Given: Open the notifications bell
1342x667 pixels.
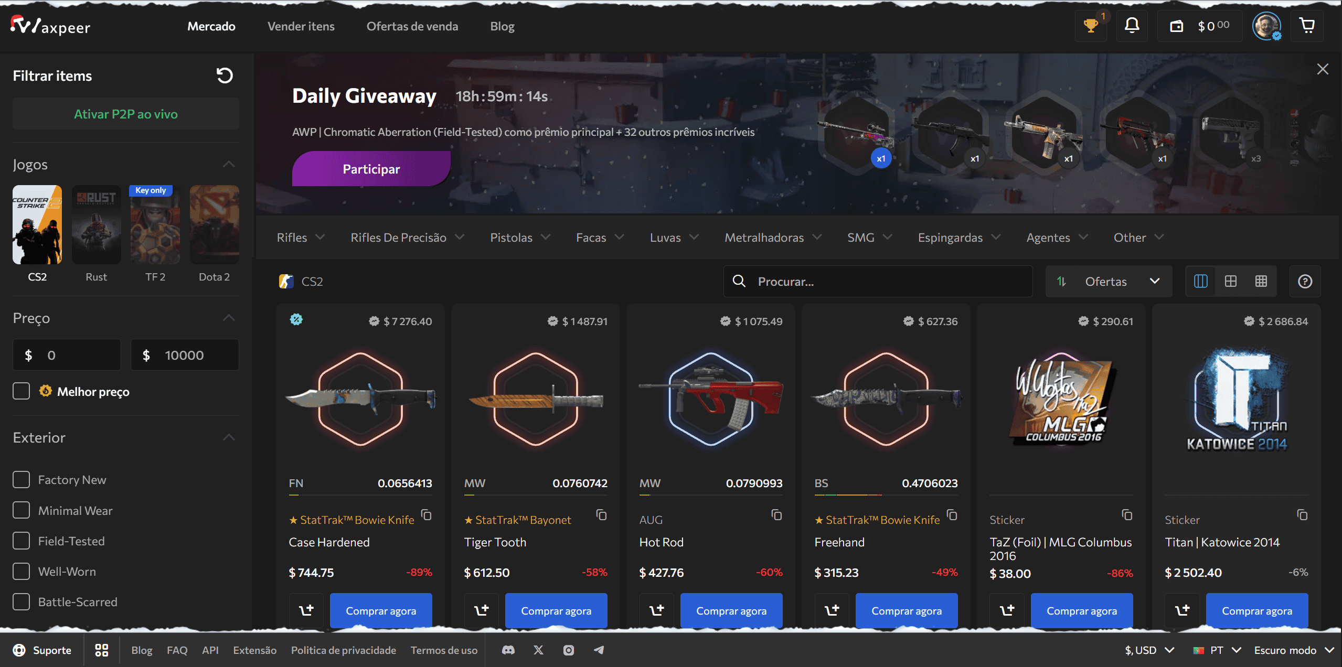Looking at the screenshot, I should tap(1132, 26).
